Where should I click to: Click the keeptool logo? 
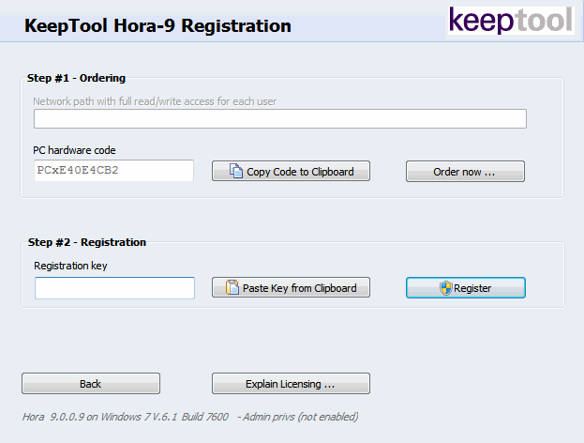511,21
